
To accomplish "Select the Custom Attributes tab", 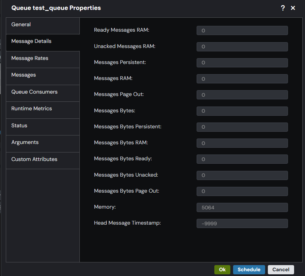I will click(x=43, y=161).
